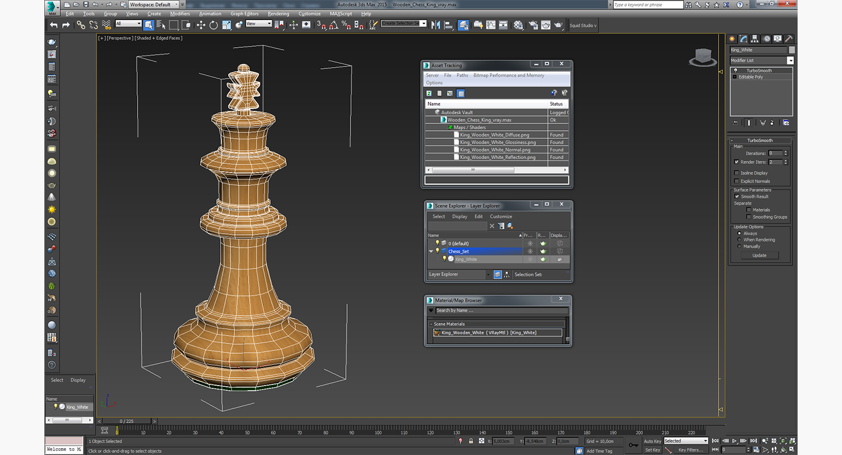This screenshot has height=455, width=842.
Task: Click the Auto Key button
Action: coord(653,441)
